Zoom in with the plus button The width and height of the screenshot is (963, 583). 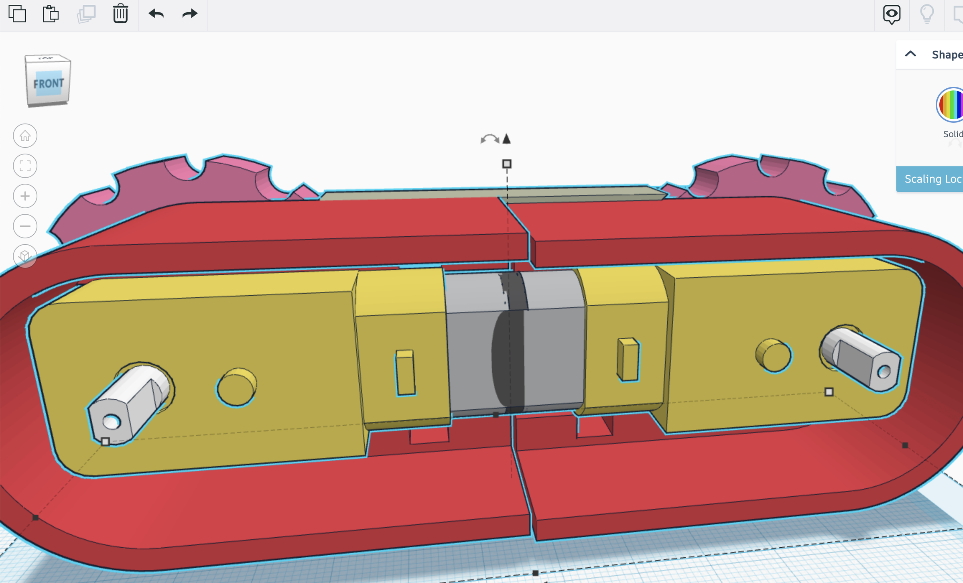click(x=25, y=196)
